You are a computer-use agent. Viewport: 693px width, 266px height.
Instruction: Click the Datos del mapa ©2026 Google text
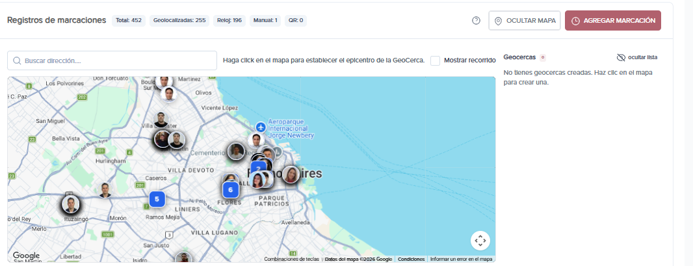[358, 259]
